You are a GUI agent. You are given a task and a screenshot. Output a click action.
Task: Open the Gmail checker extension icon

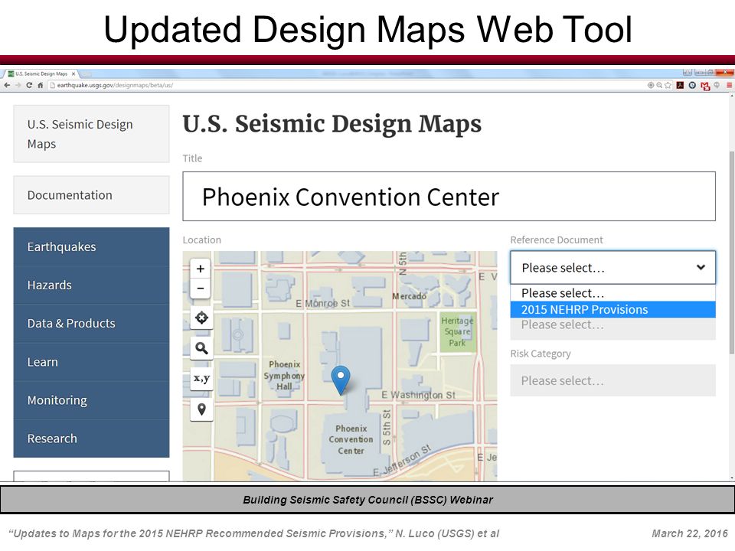pyautogui.click(x=705, y=86)
